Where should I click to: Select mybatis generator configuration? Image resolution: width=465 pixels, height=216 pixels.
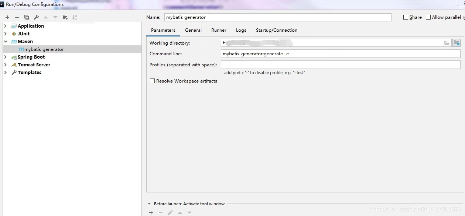pos(72,49)
